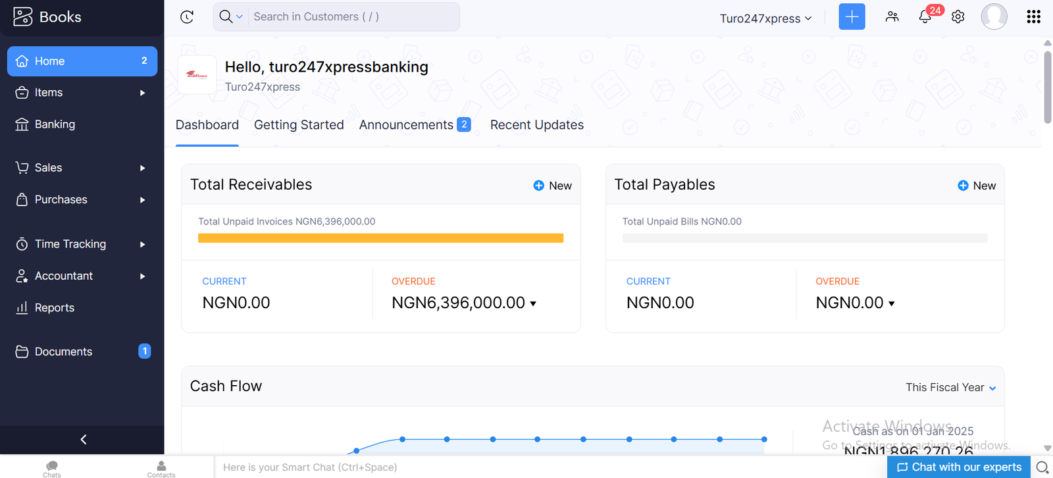Viewport: 1053px width, 478px height.
Task: Open the This Fiscal Year dropdown
Action: click(950, 388)
